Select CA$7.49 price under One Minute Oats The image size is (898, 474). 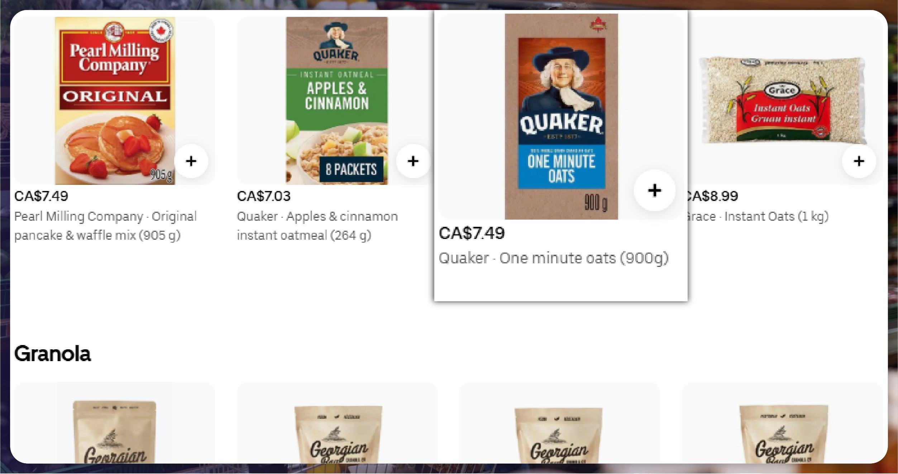(472, 233)
